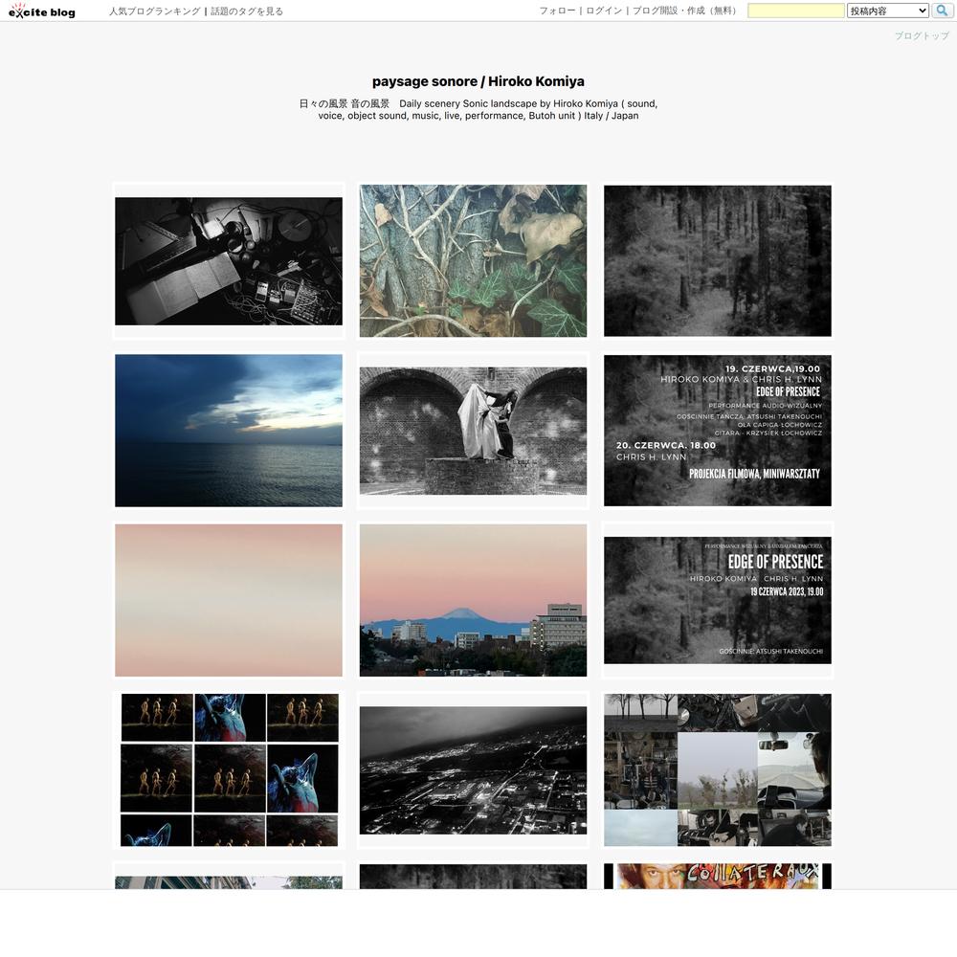
Task: Open the 投稿内容 search scope dropdown
Action: point(888,11)
